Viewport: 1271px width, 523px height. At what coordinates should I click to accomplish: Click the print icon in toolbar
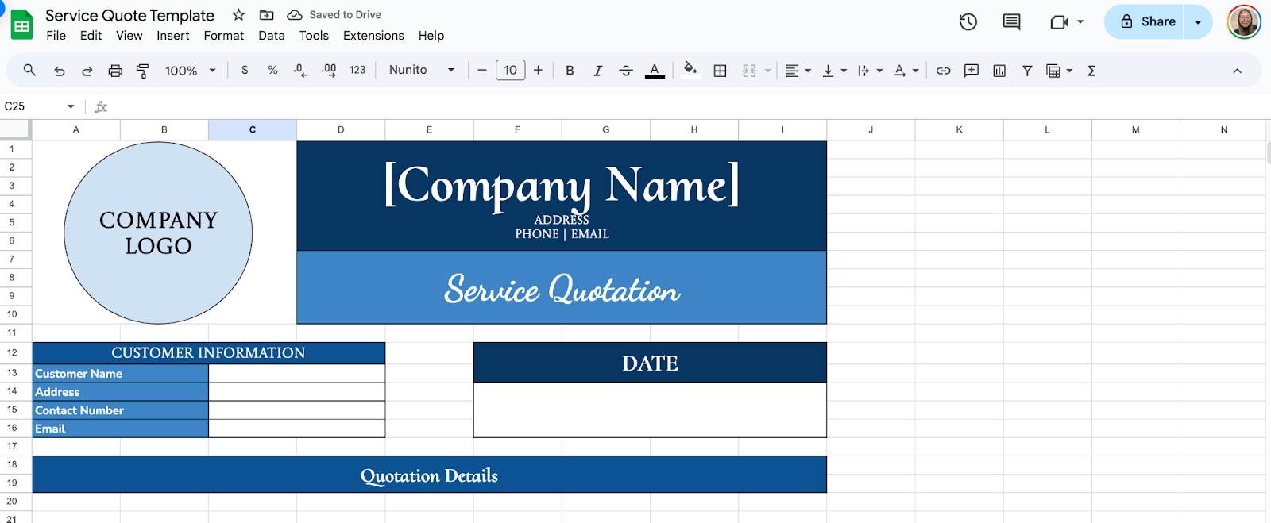tap(115, 71)
